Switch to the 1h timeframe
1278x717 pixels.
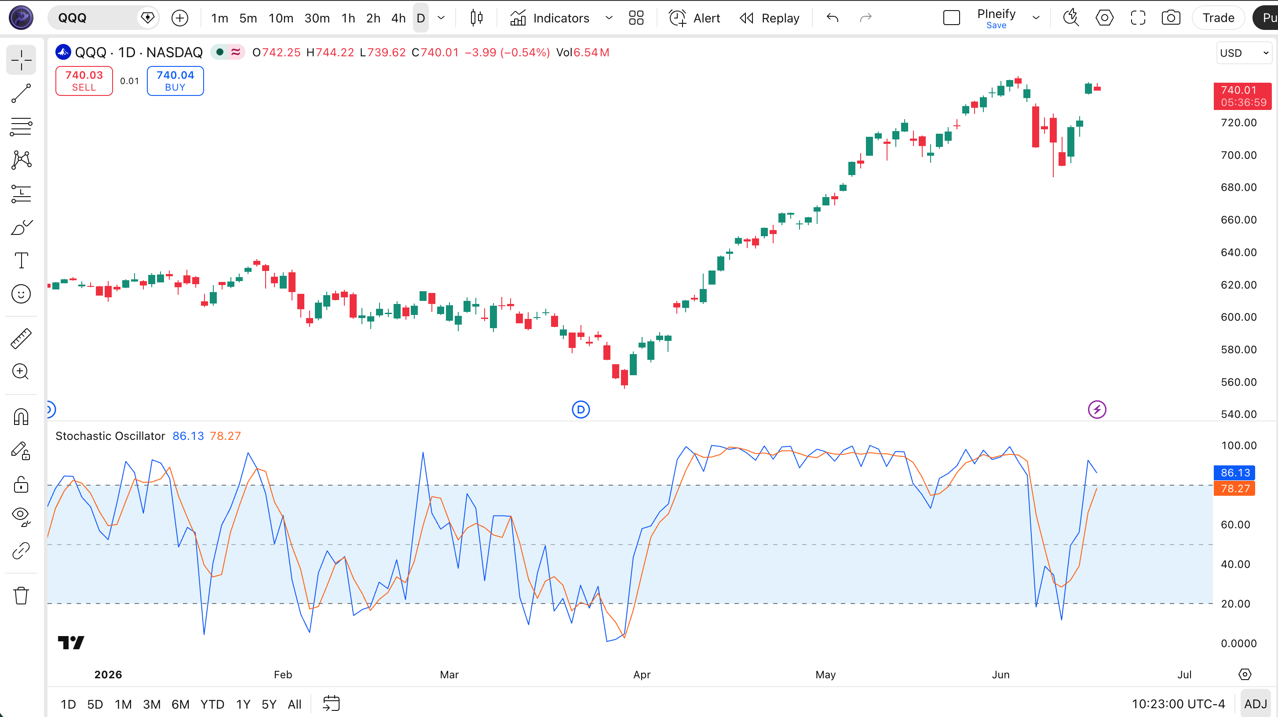348,18
